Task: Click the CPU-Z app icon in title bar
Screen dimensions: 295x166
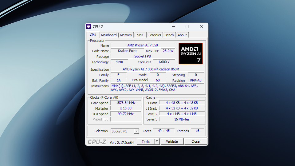Action: pos(88,26)
